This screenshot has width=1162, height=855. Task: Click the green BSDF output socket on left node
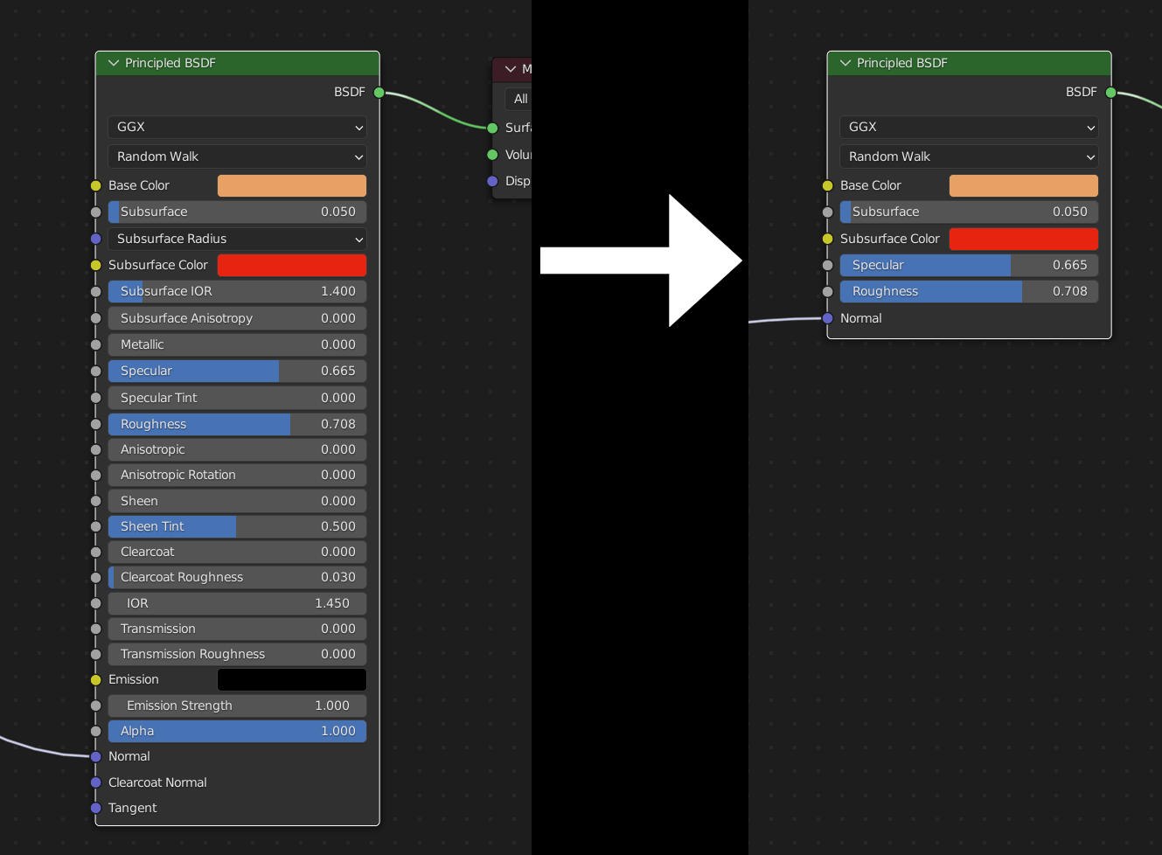click(x=379, y=92)
